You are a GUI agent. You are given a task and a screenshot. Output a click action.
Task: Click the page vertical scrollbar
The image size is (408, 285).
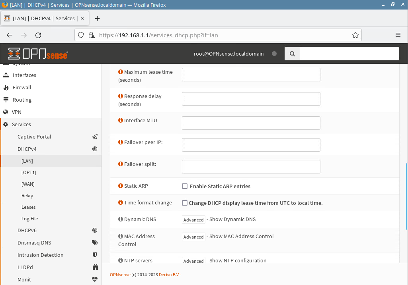click(x=406, y=196)
